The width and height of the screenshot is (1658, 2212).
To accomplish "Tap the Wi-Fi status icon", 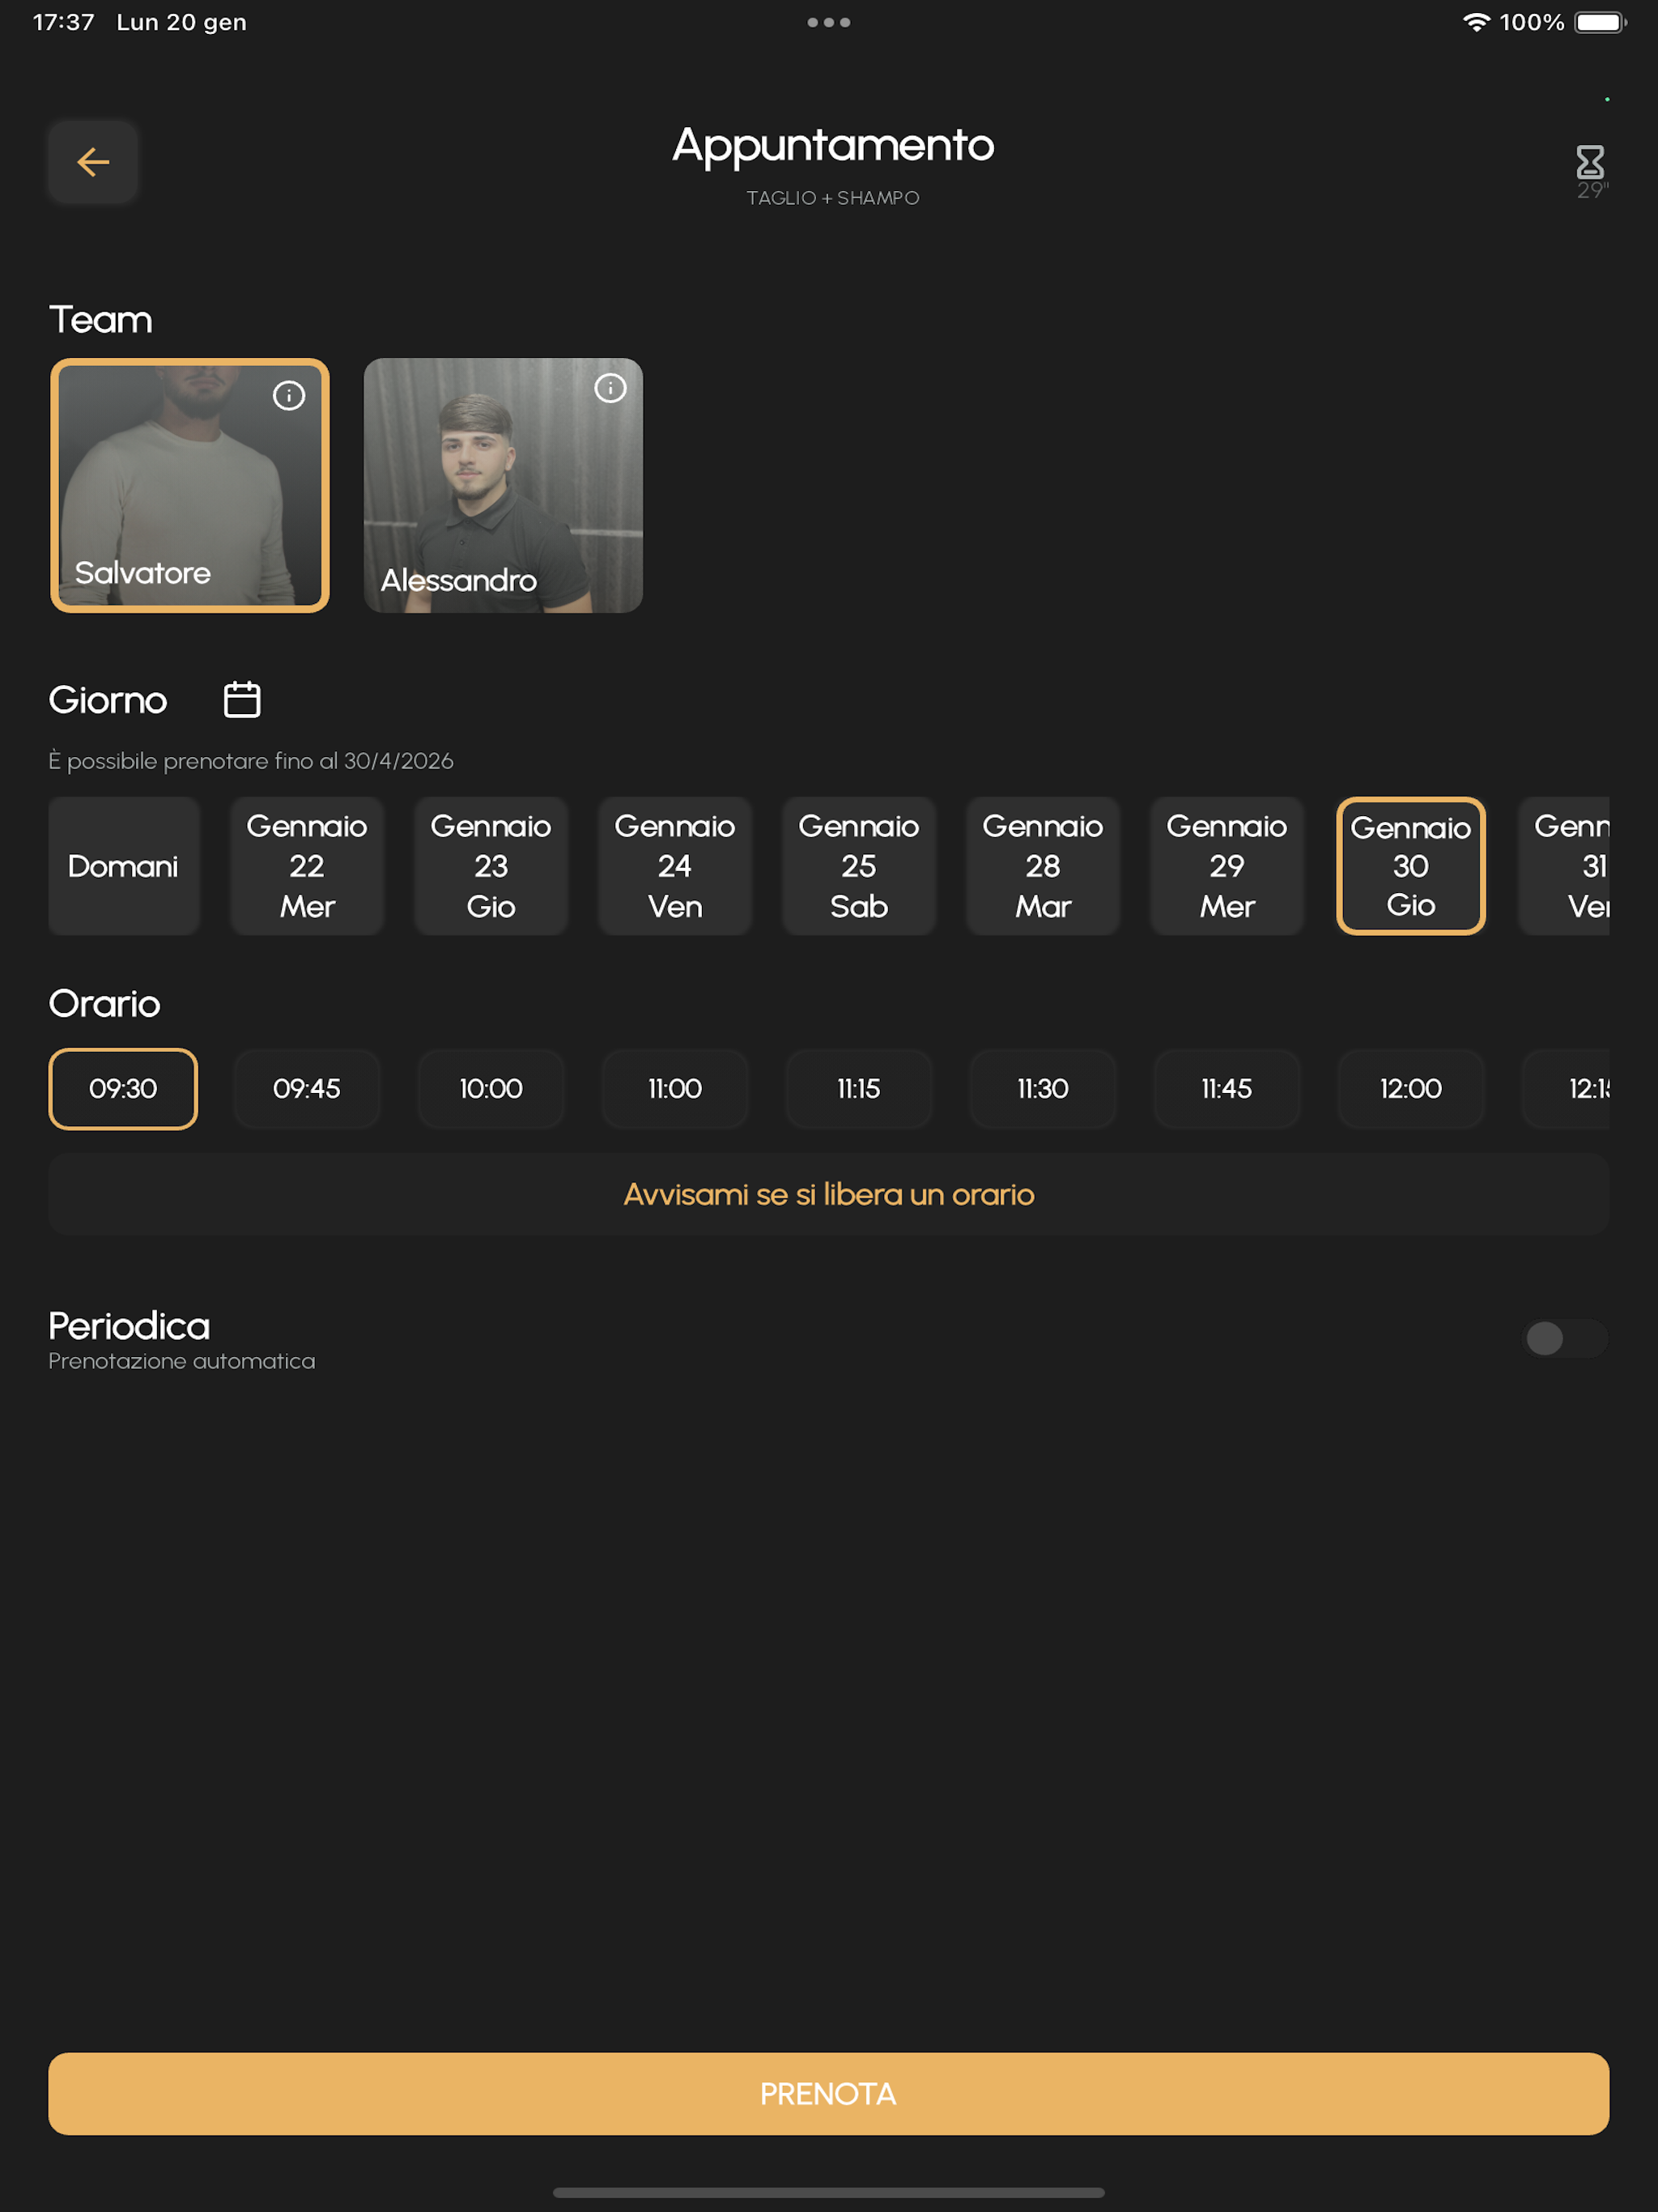I will pos(1476,22).
